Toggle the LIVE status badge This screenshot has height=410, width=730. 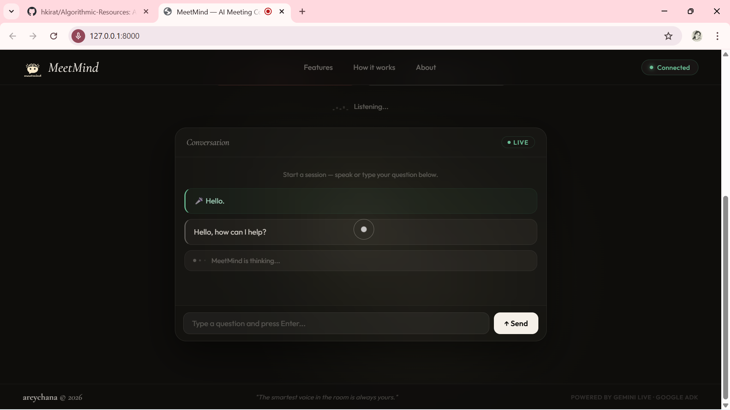[x=518, y=142]
